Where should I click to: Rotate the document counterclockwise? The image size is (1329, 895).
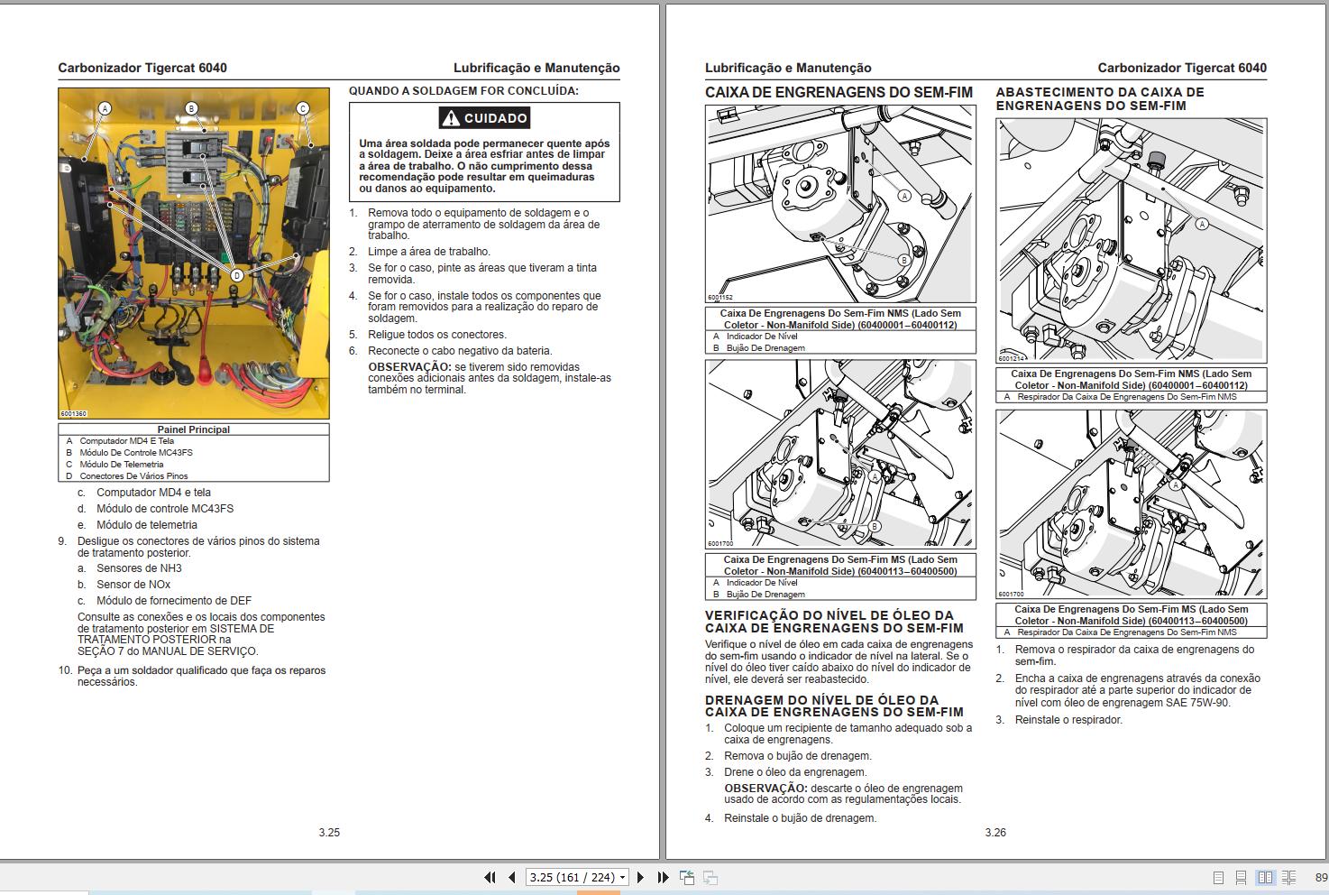[687, 876]
